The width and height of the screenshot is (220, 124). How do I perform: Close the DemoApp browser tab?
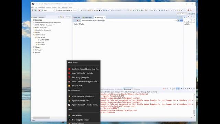tap(104, 17)
